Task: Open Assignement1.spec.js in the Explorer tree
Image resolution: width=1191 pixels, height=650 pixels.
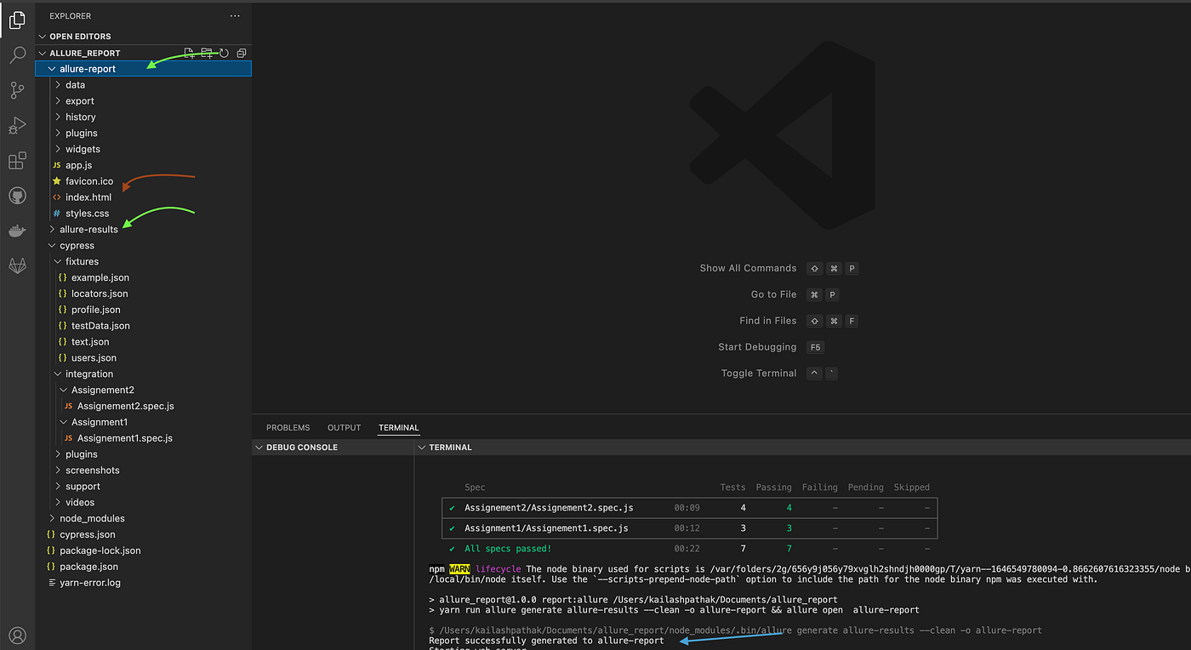Action: [x=143, y=438]
